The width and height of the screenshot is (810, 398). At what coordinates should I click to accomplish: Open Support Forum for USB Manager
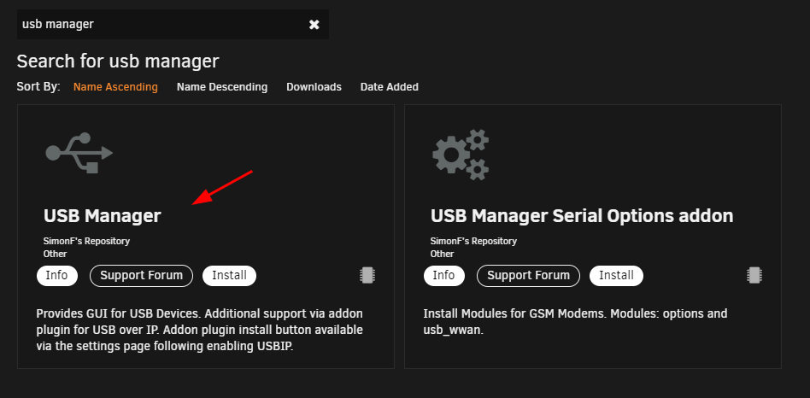142,276
